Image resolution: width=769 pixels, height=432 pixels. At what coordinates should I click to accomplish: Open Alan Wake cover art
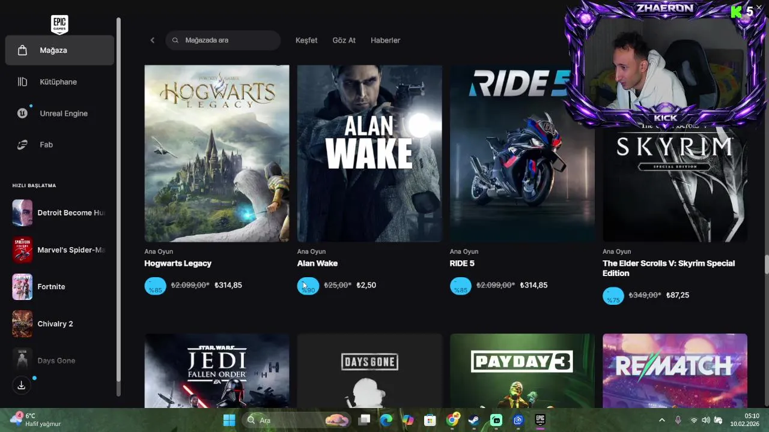click(369, 154)
